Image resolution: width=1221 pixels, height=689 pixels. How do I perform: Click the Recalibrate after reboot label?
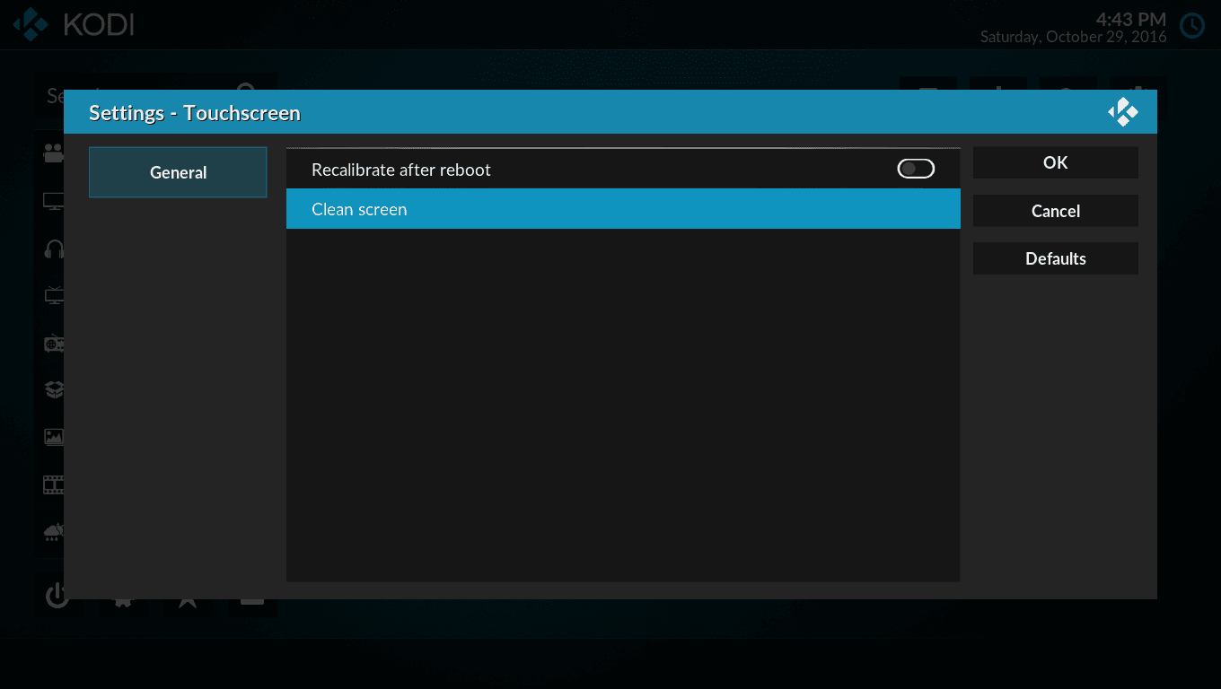click(x=400, y=170)
